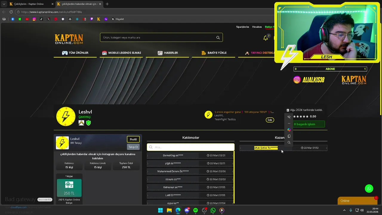Click the 0 başarılı işlem badge

(308, 124)
